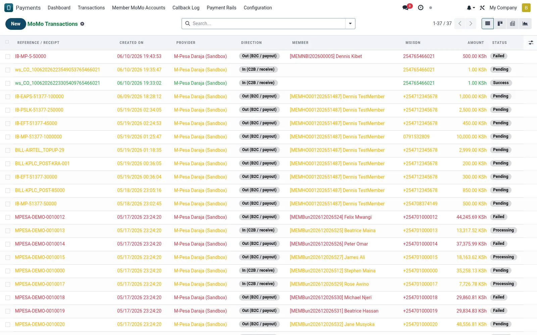Screen dimensions: 537x335
Task: Open the Dashboard menu
Action: (59, 8)
